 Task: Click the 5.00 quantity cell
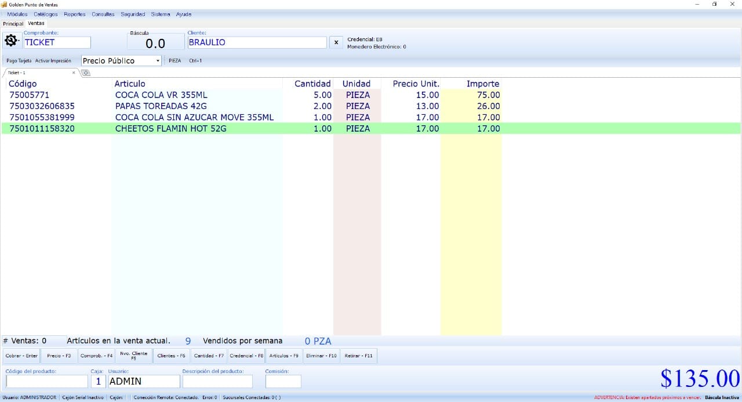point(322,95)
